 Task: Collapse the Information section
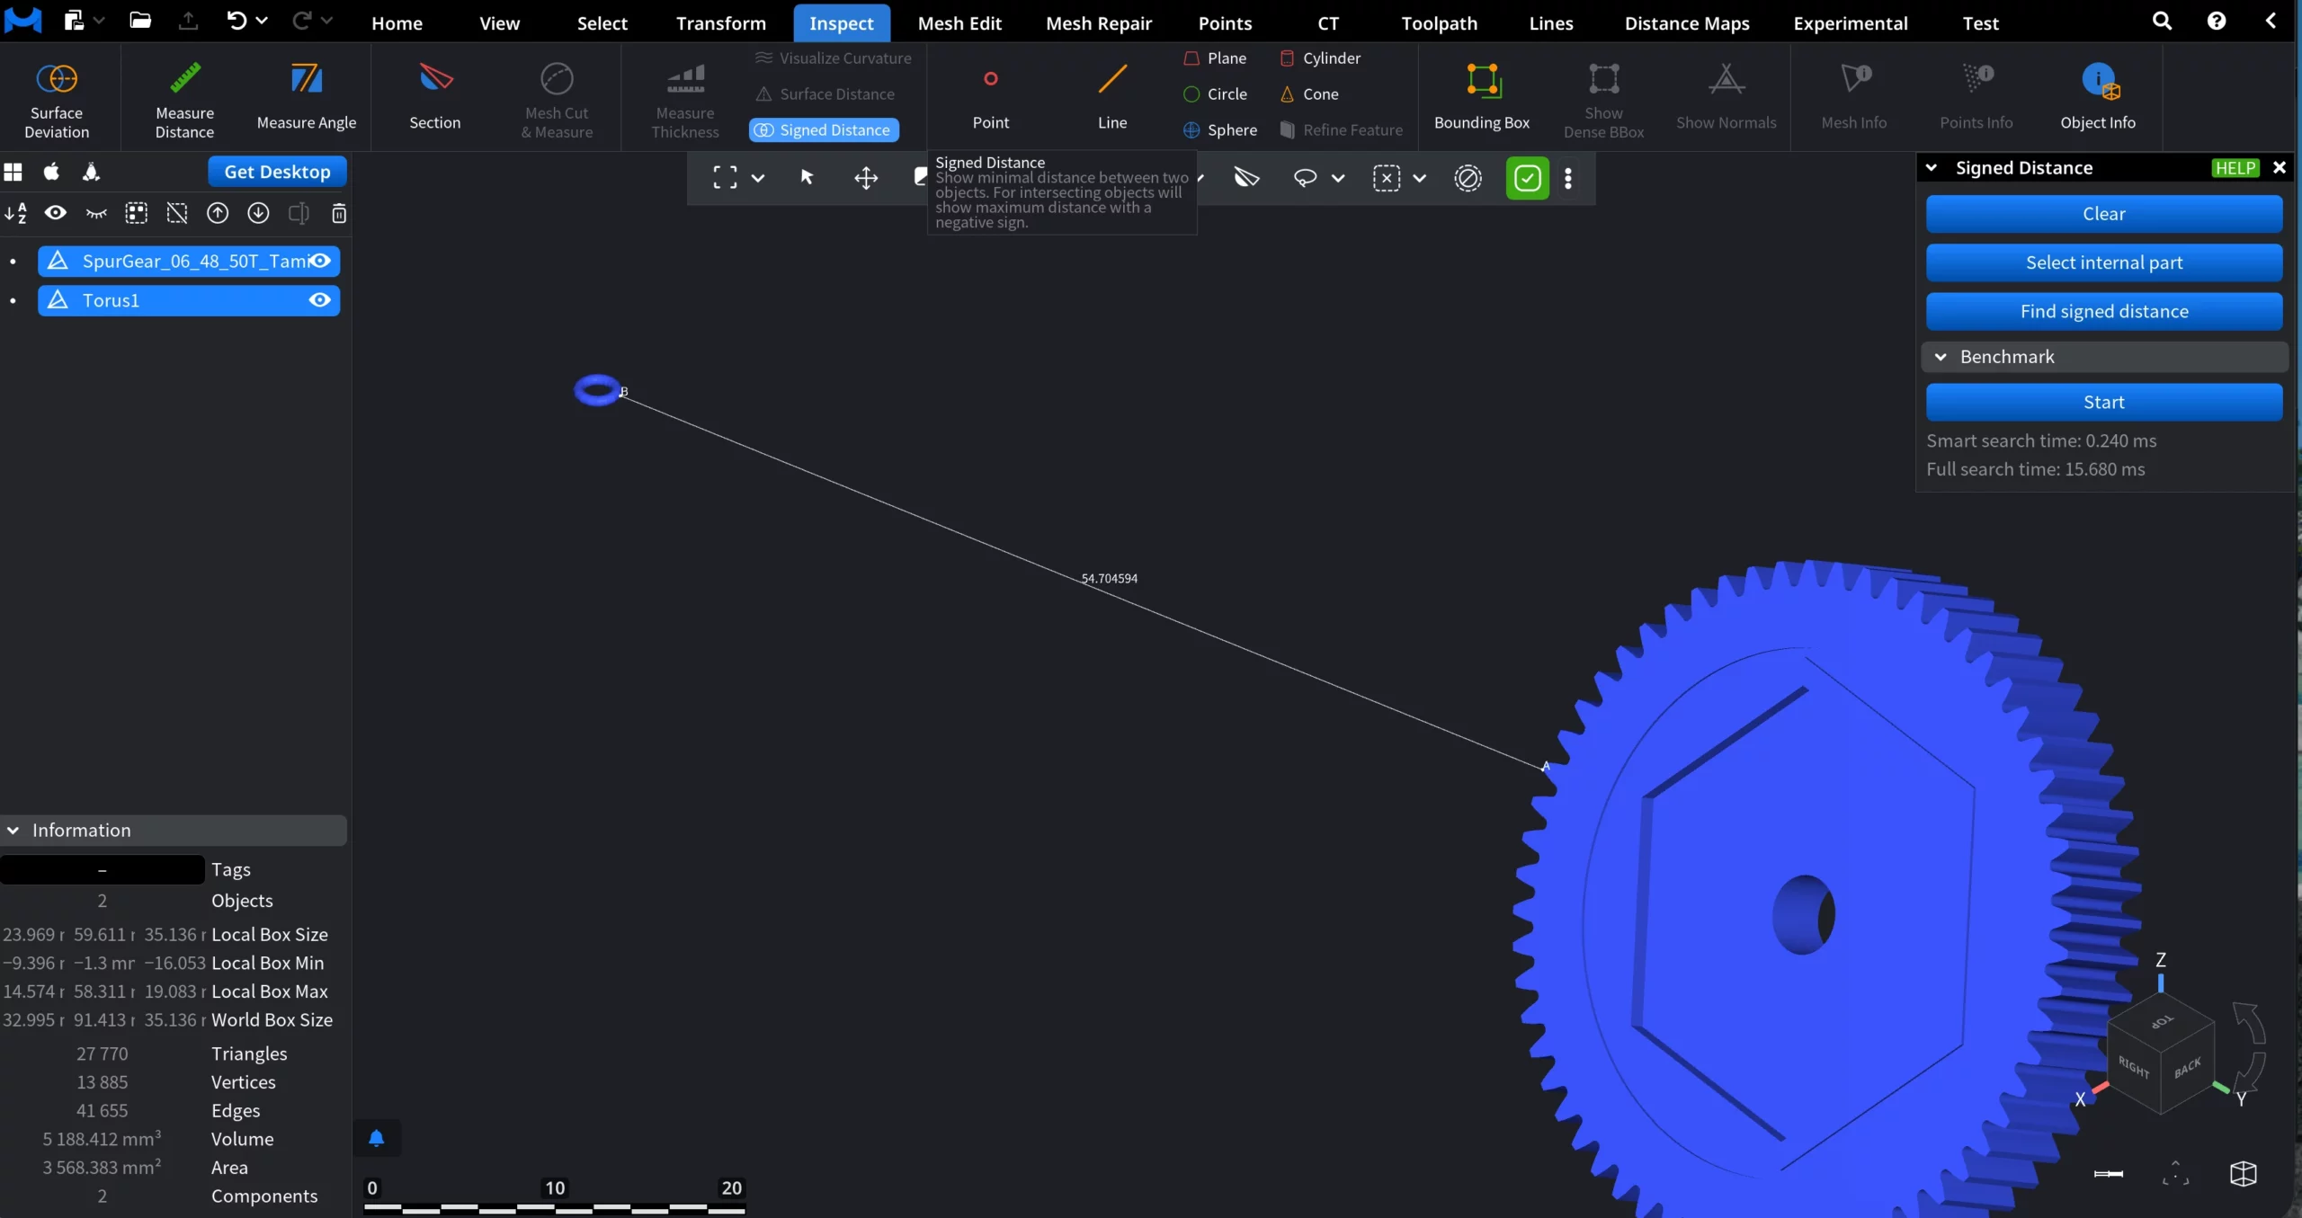[x=13, y=829]
